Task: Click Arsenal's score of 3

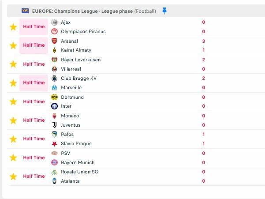Action: click(x=203, y=41)
